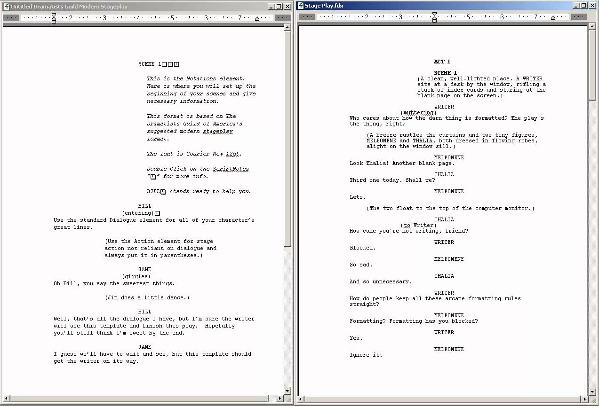Click the Untitled Dramatists Guild Modern Stageplay title text

tap(69, 7)
